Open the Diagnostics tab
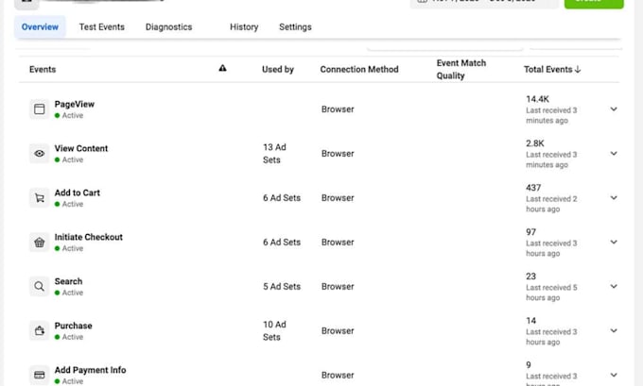Image resolution: width=643 pixels, height=386 pixels. pos(168,27)
